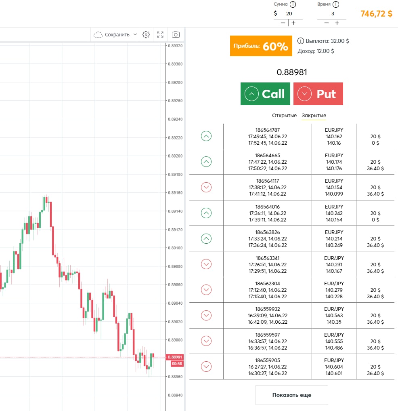The height and width of the screenshot is (411, 398).
Task: Increase the time with plus stepper
Action: (337, 23)
